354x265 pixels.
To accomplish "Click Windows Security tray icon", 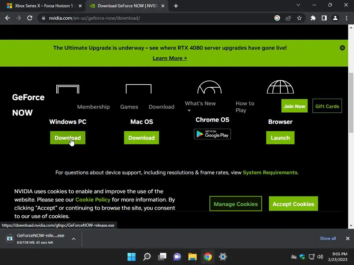I will coord(302,257).
